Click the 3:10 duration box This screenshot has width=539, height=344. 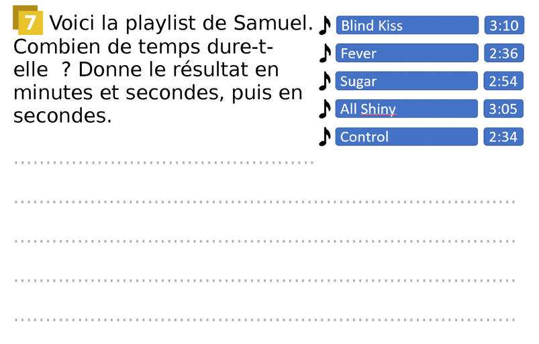coord(503,25)
